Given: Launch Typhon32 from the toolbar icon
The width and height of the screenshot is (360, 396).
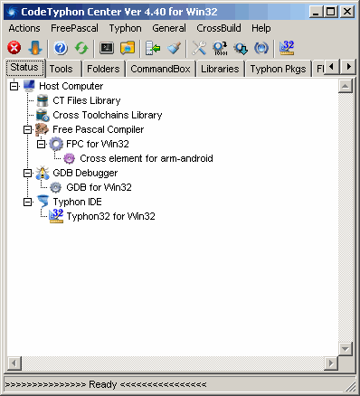Looking at the screenshot, I should pyautogui.click(x=287, y=48).
